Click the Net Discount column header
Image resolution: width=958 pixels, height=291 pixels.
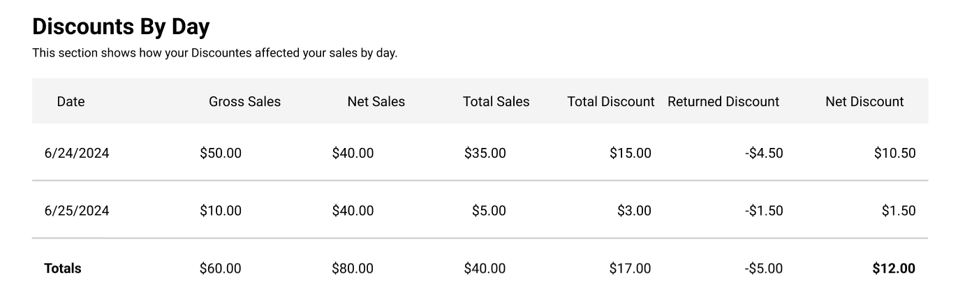[x=864, y=101]
